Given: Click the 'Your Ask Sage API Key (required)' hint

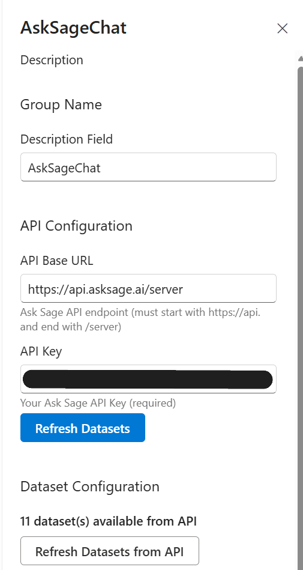Looking at the screenshot, I should [98, 403].
